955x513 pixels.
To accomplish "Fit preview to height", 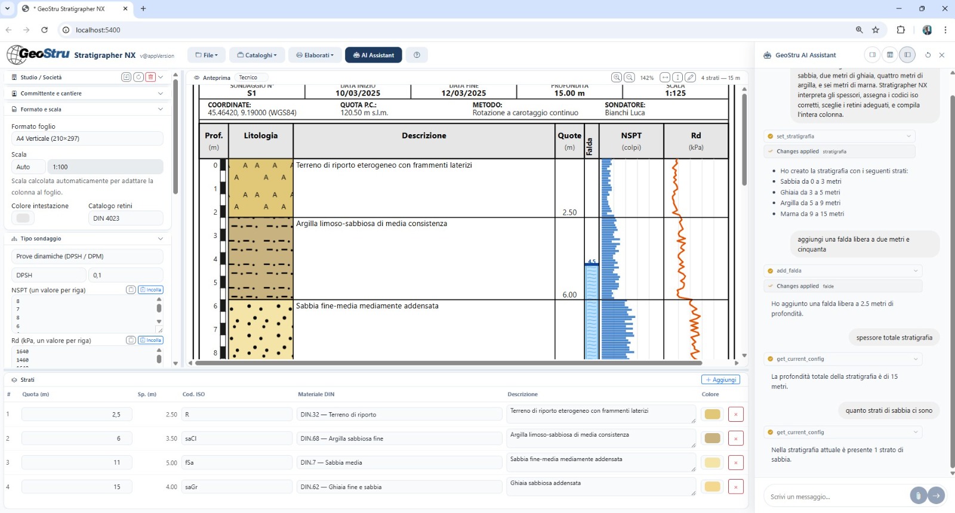I will point(678,78).
